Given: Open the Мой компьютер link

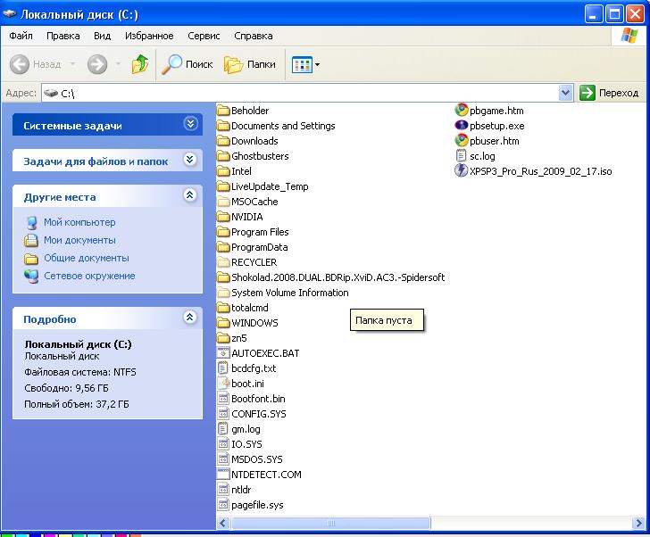Looking at the screenshot, I should (79, 222).
